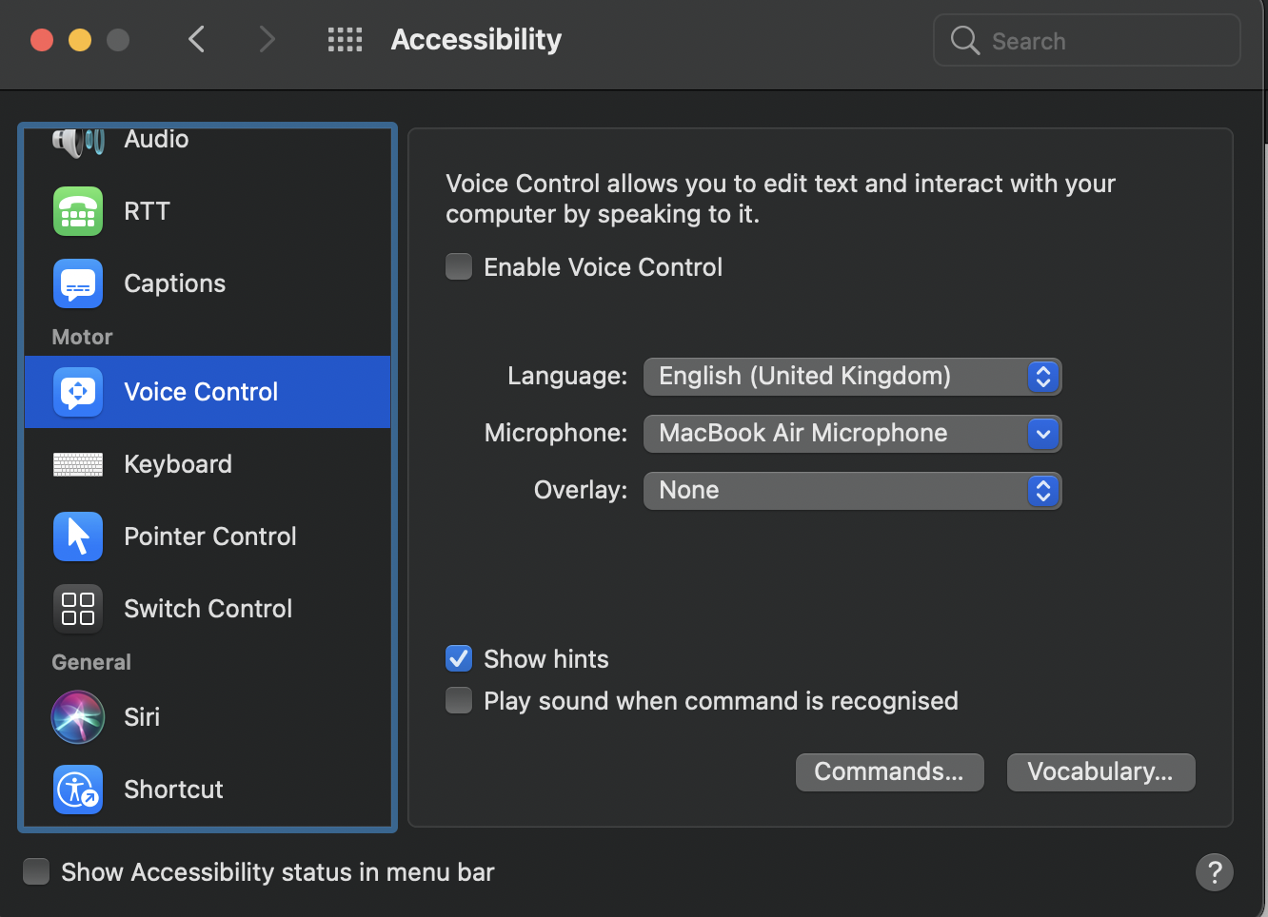Open Keyboard settings via keyboard icon
Image resolution: width=1268 pixels, height=917 pixels.
coord(78,464)
